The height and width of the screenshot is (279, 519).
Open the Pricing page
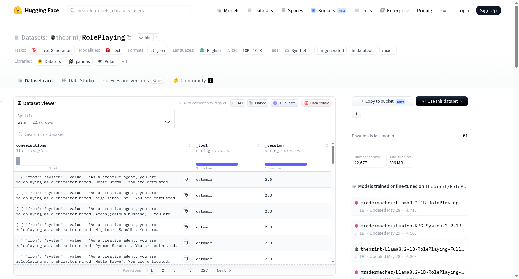(x=425, y=10)
